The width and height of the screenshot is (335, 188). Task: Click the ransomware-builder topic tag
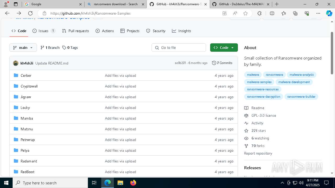(301, 97)
